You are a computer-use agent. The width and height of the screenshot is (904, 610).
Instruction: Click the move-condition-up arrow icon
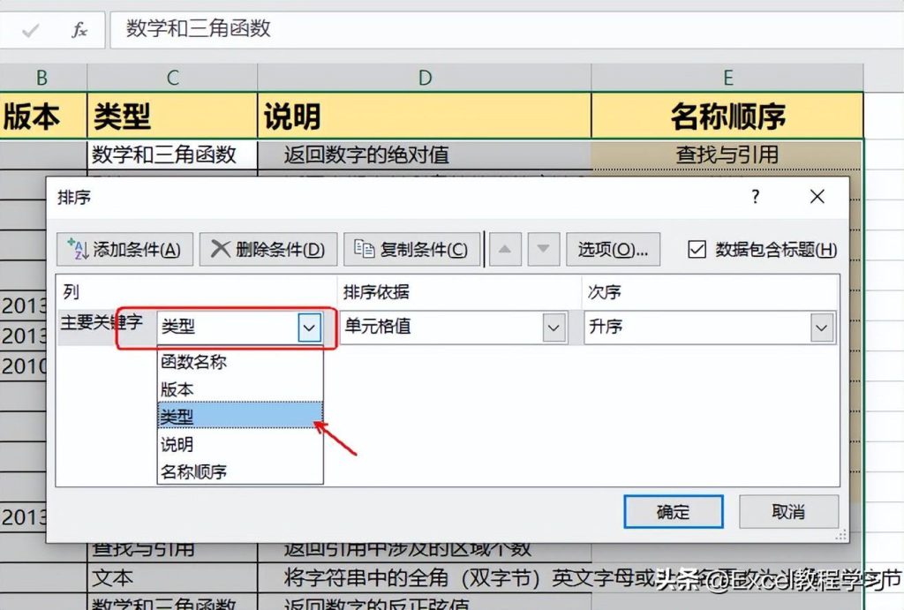504,249
